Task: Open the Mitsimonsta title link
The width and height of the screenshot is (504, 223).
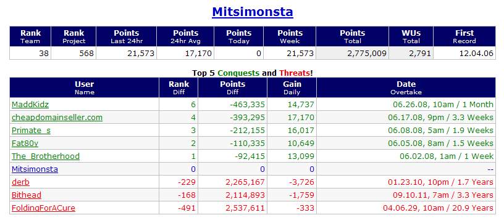Action: pyautogui.click(x=253, y=12)
